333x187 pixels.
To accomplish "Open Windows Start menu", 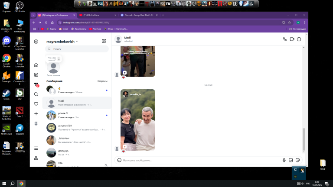I will click(x=4, y=184).
